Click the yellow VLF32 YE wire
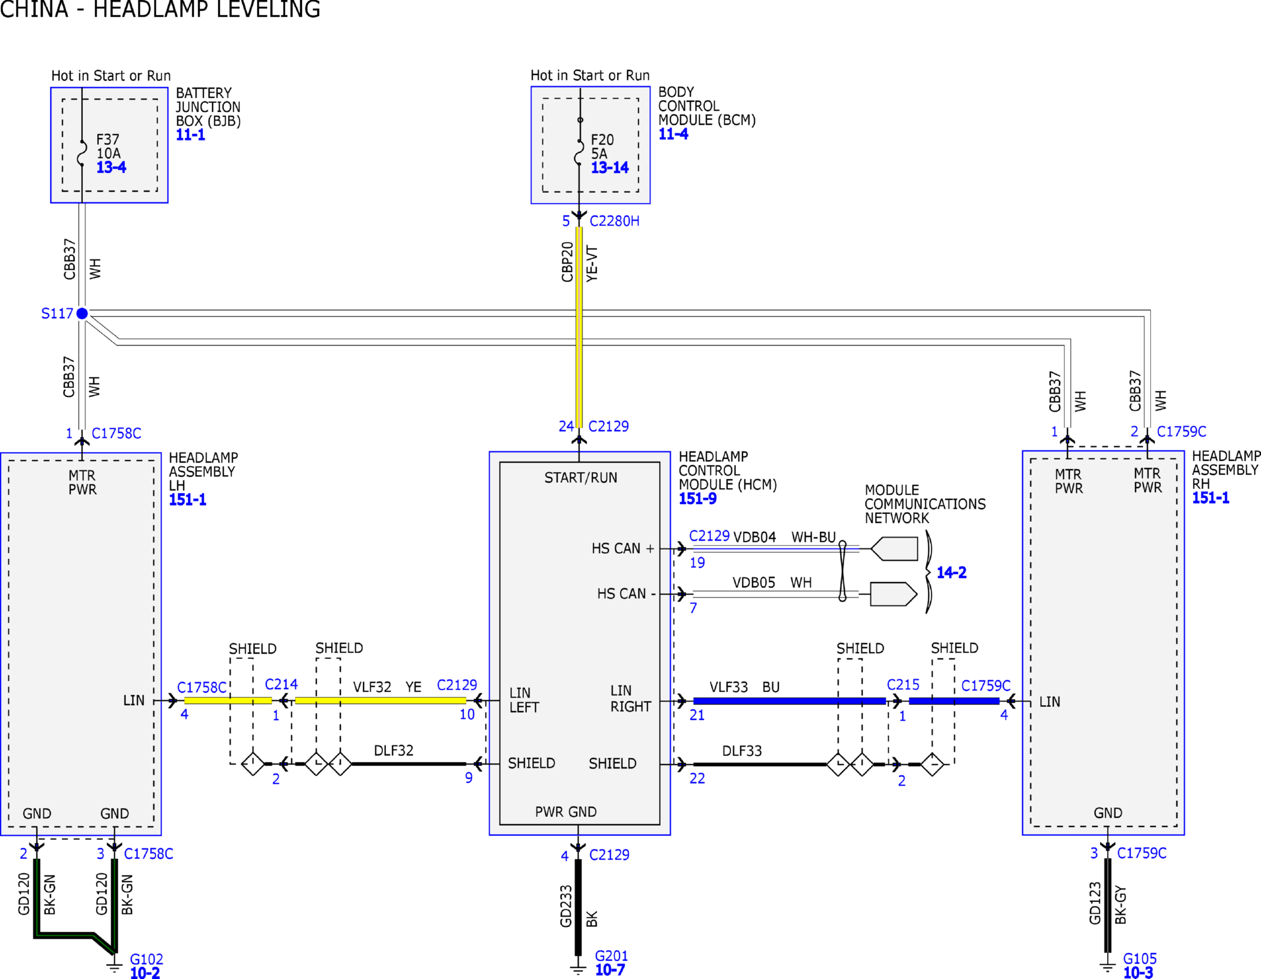The height and width of the screenshot is (979, 1261). pyautogui.click(x=381, y=700)
